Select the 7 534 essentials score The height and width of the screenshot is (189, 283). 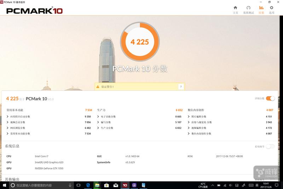point(88,110)
